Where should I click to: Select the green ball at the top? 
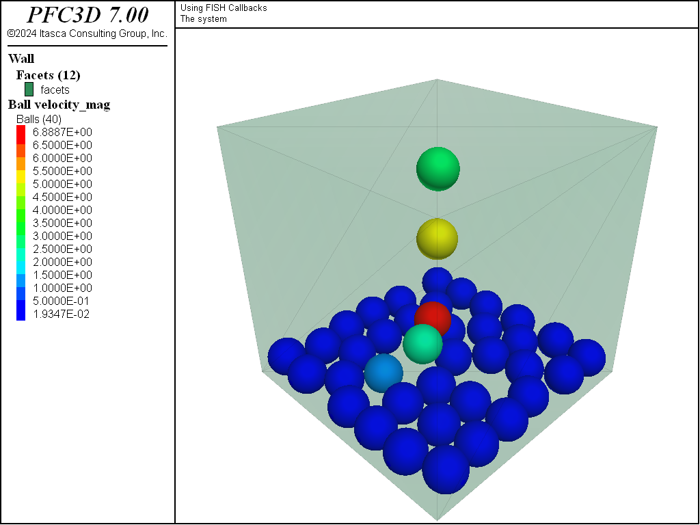[x=438, y=169]
